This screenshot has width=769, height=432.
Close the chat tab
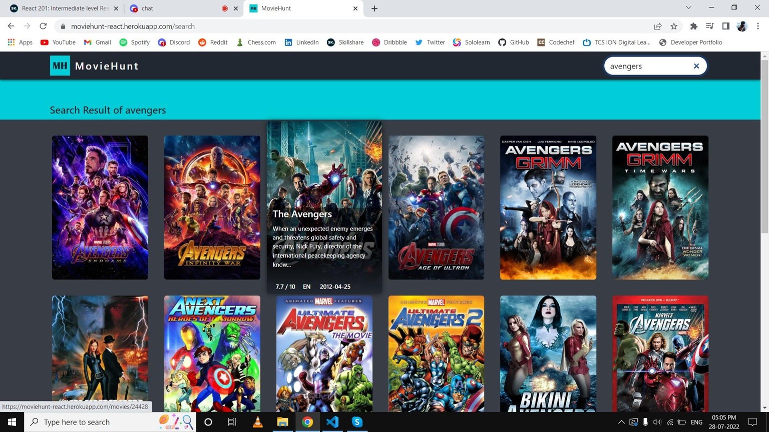point(236,8)
